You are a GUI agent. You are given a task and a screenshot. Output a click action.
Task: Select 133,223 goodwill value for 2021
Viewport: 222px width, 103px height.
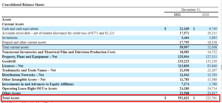click(x=183, y=61)
